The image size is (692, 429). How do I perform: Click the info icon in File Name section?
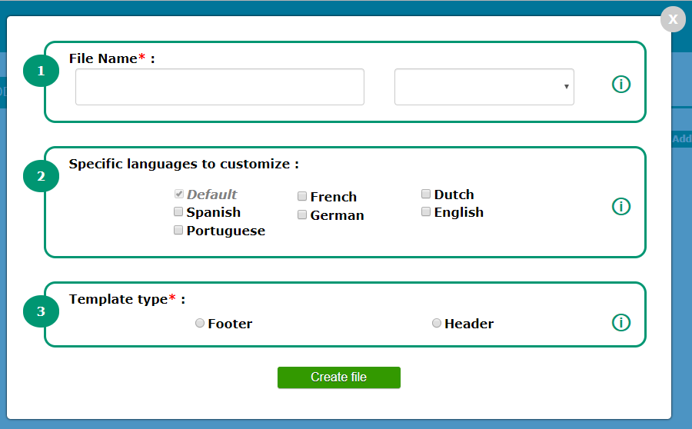[x=621, y=85]
